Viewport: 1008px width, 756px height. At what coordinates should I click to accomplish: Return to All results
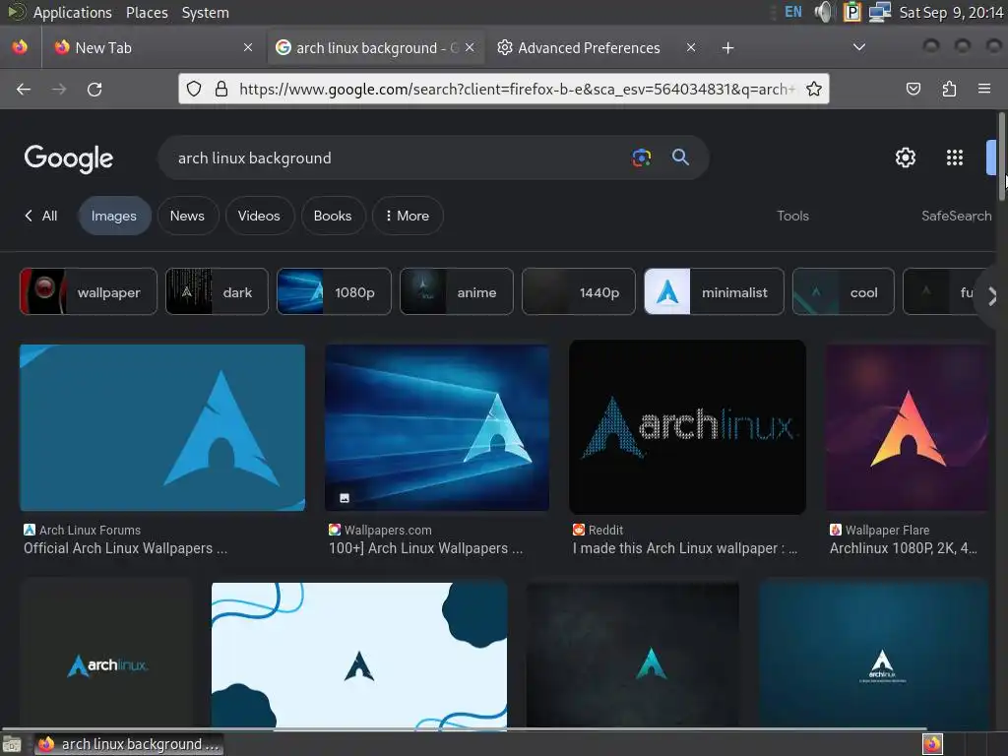41,216
